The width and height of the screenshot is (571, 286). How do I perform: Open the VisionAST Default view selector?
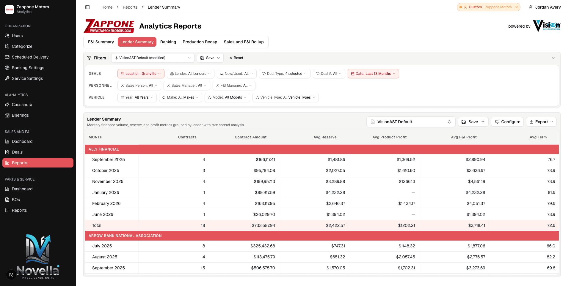coord(411,122)
